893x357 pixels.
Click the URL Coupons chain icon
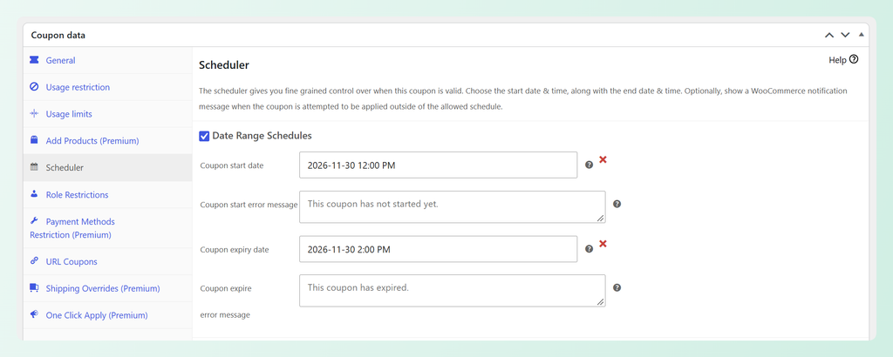pos(34,261)
